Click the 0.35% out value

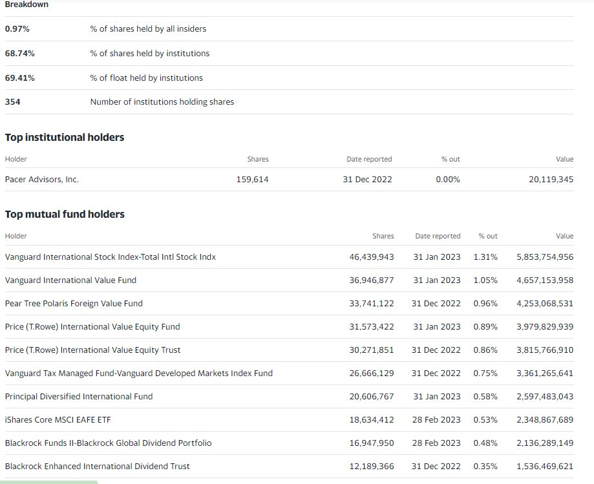[x=485, y=466]
